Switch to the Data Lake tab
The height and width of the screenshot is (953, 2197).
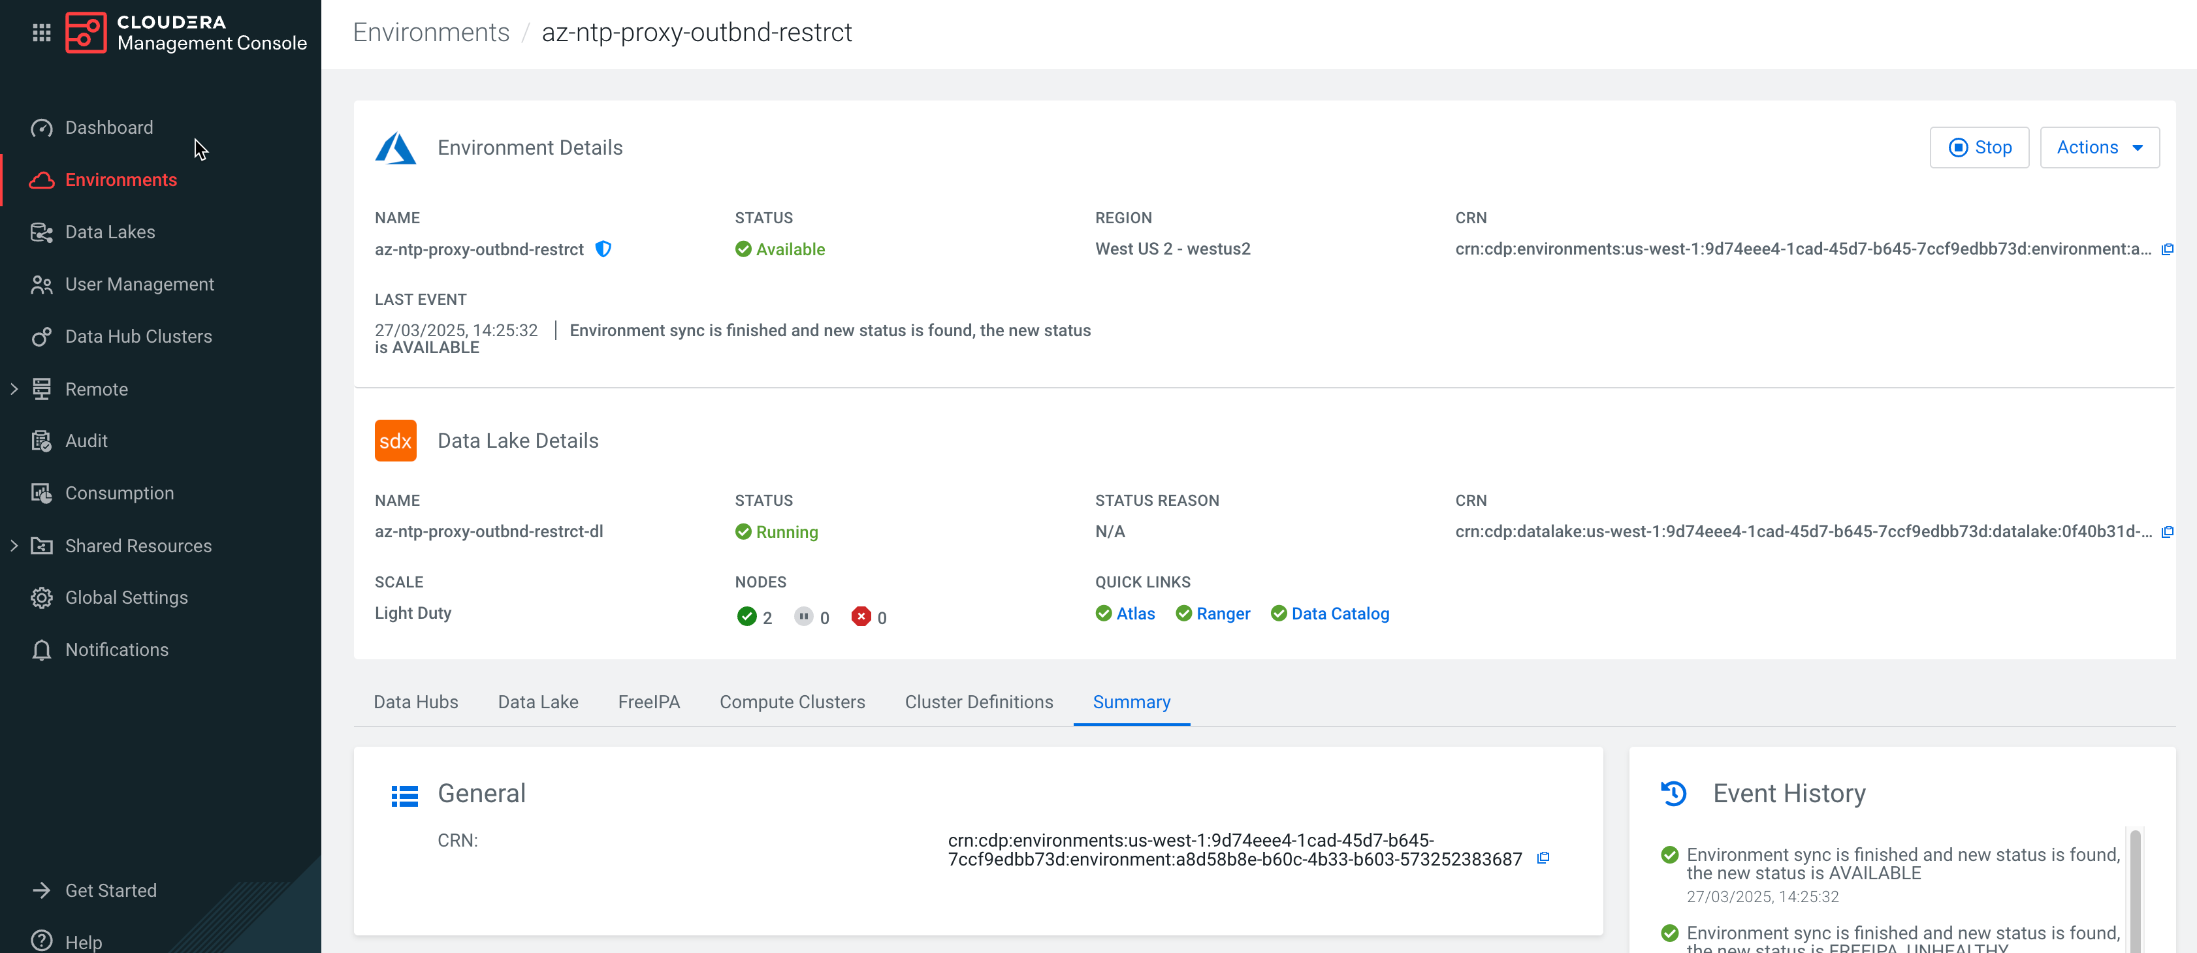[x=538, y=702]
